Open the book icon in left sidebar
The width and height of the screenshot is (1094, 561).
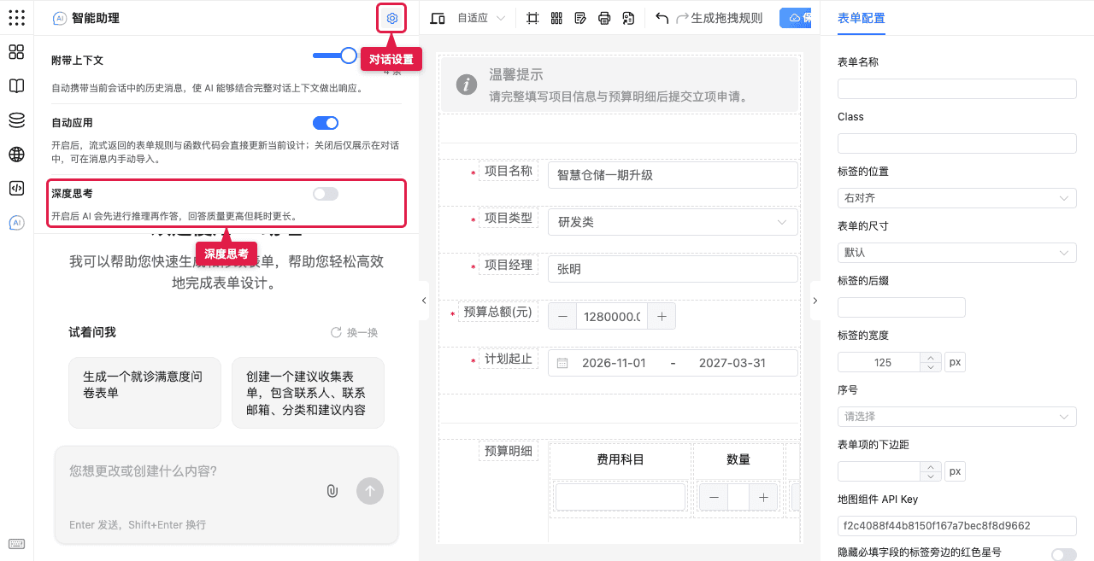16,86
